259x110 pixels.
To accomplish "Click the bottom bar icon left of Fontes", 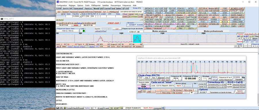I will [65, 108].
